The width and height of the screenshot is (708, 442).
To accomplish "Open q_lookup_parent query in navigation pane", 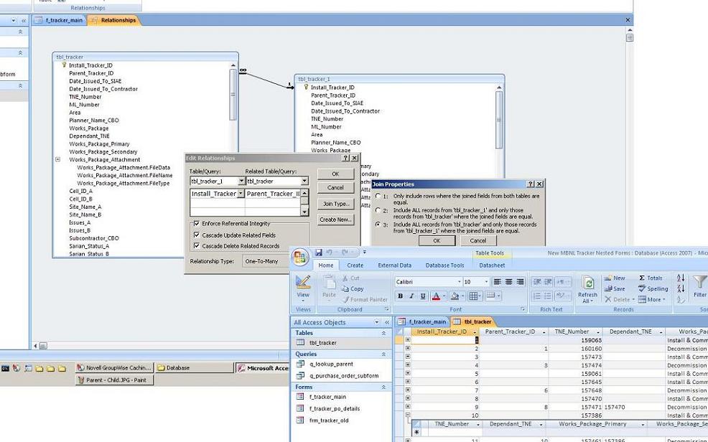I will (x=331, y=364).
